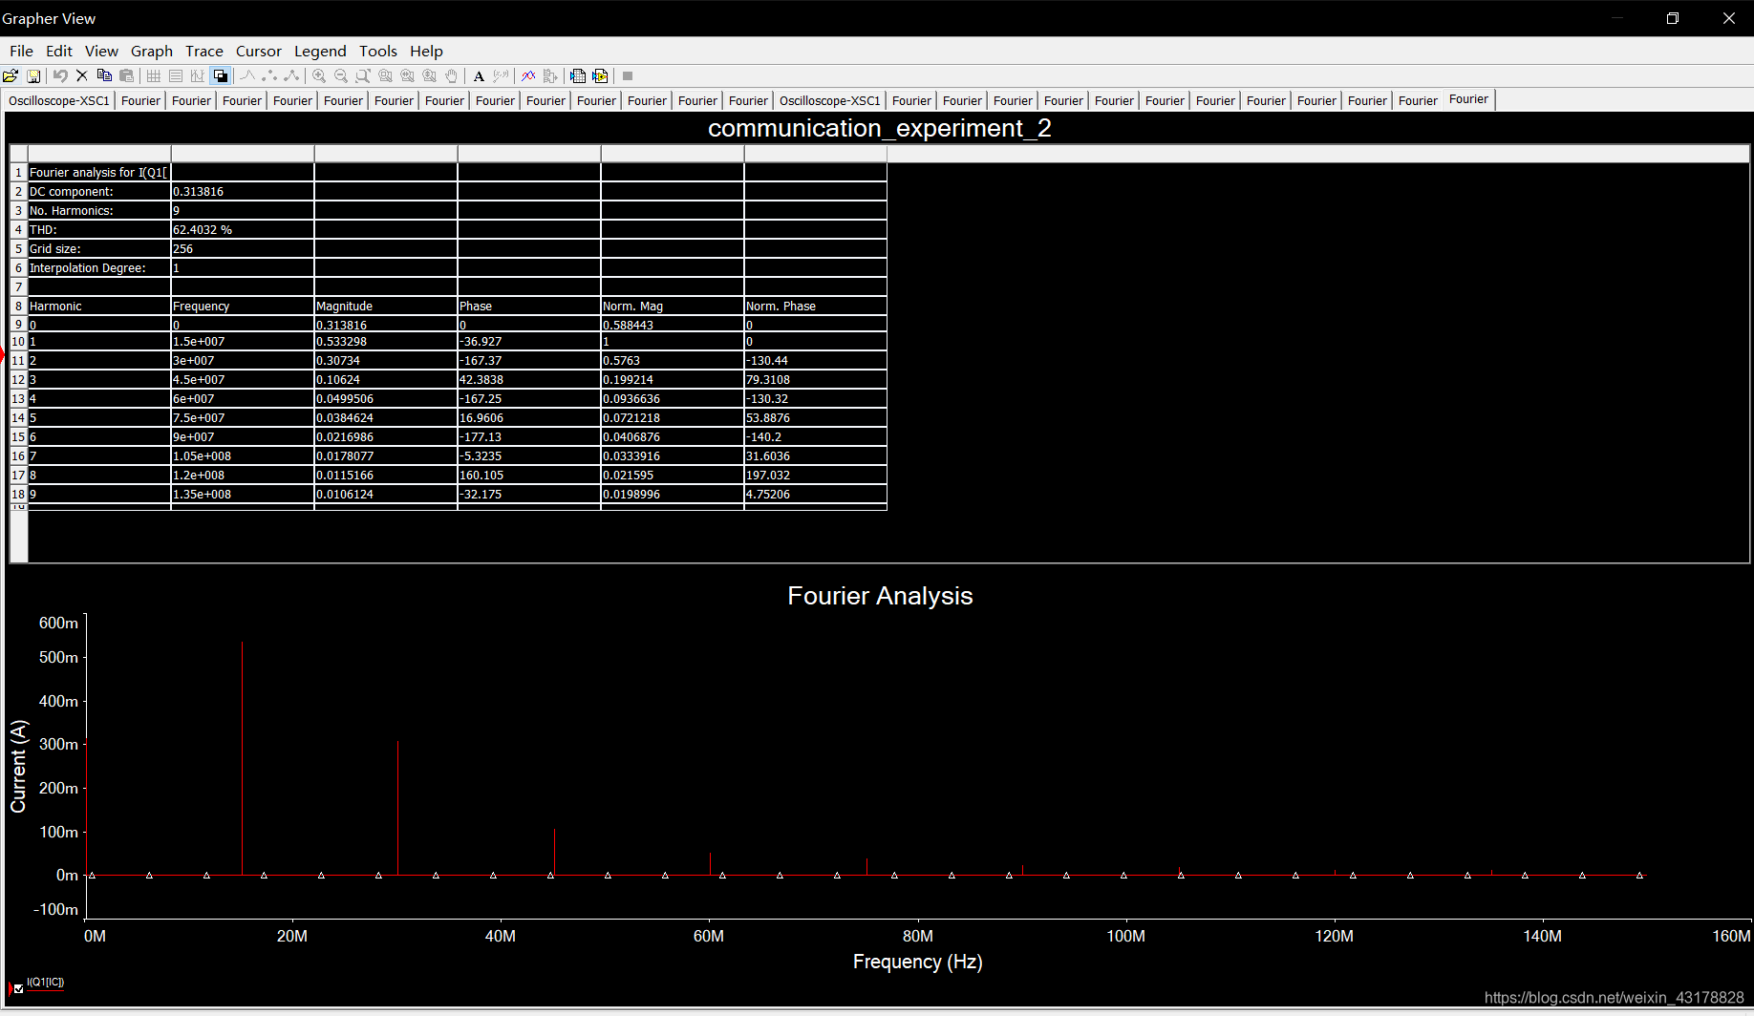This screenshot has height=1016, width=1754.
Task: Select the currently active last Fourier tab
Action: coord(1468,99)
